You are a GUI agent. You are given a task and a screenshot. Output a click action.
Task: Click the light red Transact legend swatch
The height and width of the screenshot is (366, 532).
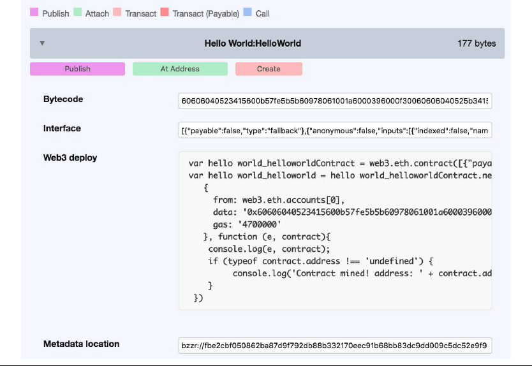click(117, 13)
